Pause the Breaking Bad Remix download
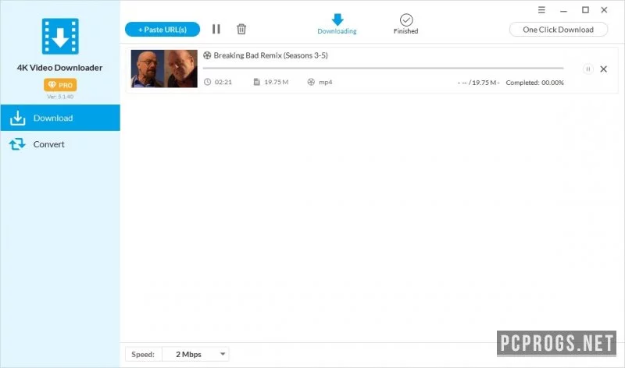625x368 pixels. 588,69
